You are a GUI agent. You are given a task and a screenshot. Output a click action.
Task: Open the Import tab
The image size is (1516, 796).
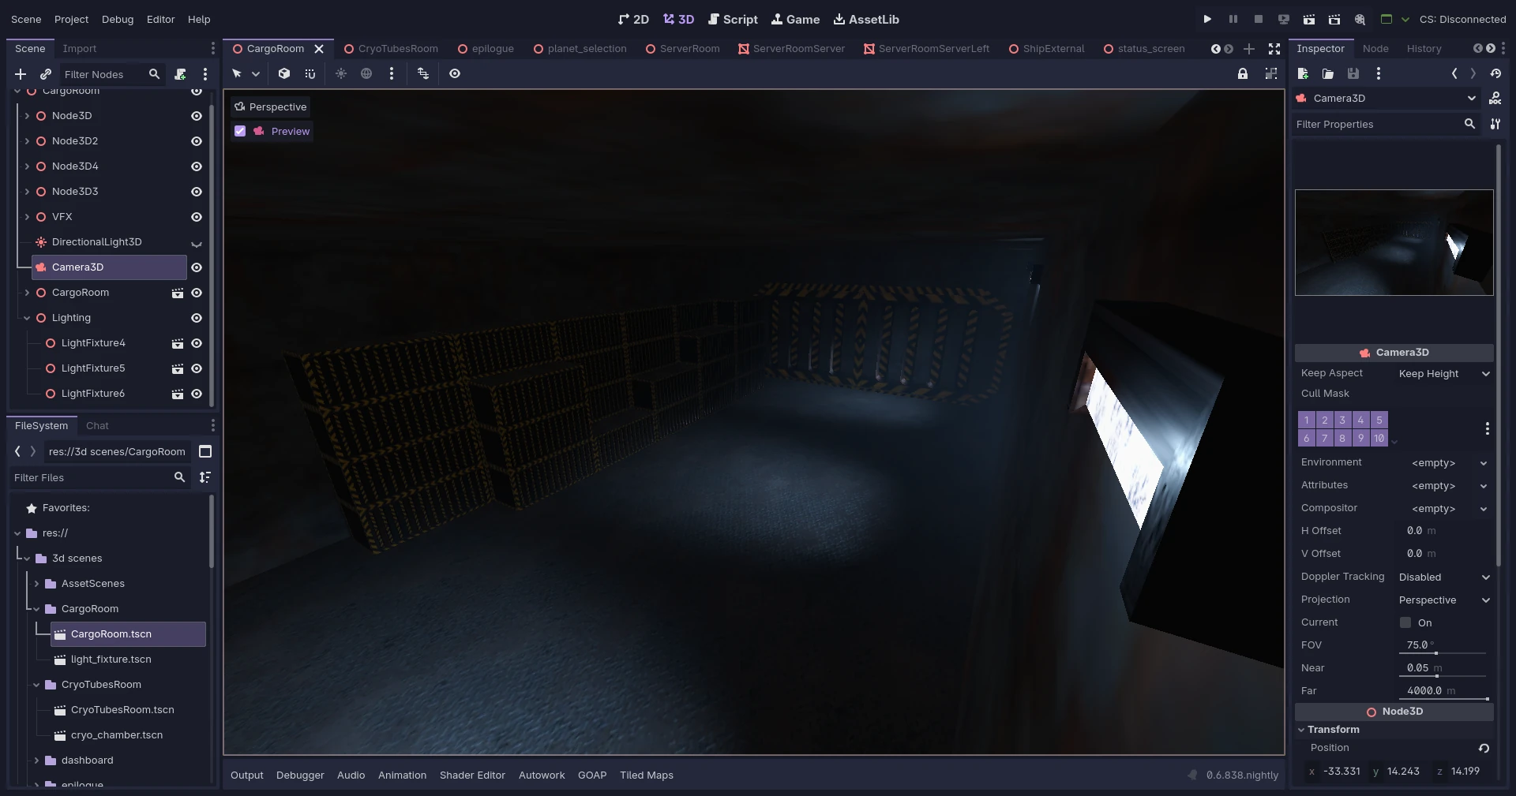pyautogui.click(x=80, y=49)
